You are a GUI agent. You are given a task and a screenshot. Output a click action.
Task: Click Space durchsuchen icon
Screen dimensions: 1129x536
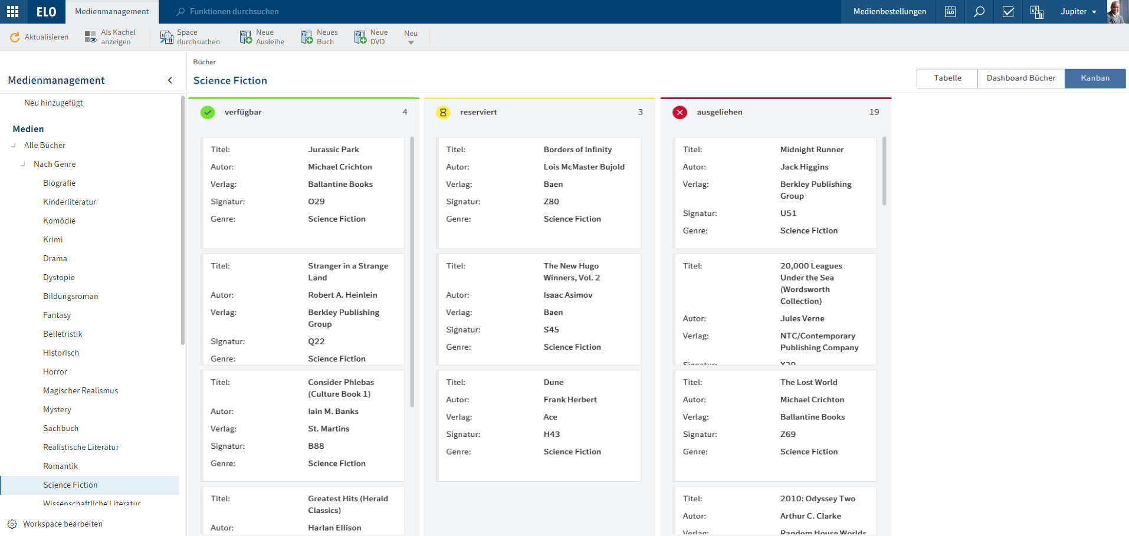pos(166,37)
